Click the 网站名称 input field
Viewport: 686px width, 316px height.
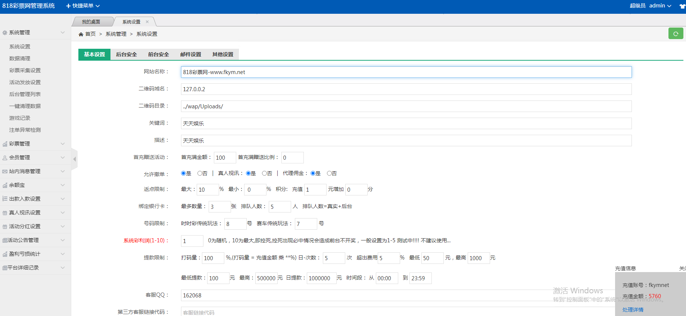click(406, 72)
